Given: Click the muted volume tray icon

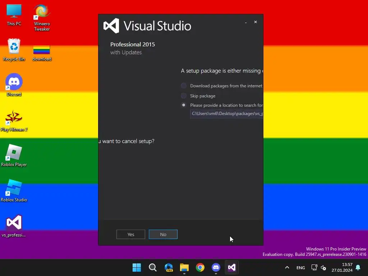Looking at the screenshot, I should point(323,267).
